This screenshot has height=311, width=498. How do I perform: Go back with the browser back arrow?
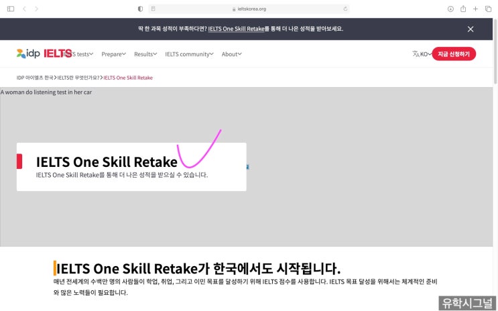tap(24, 9)
